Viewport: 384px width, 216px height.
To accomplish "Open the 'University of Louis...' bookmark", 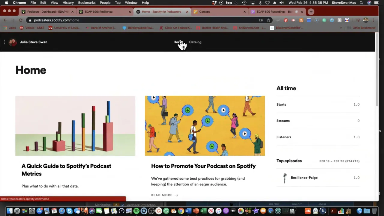I will click(x=64, y=28).
